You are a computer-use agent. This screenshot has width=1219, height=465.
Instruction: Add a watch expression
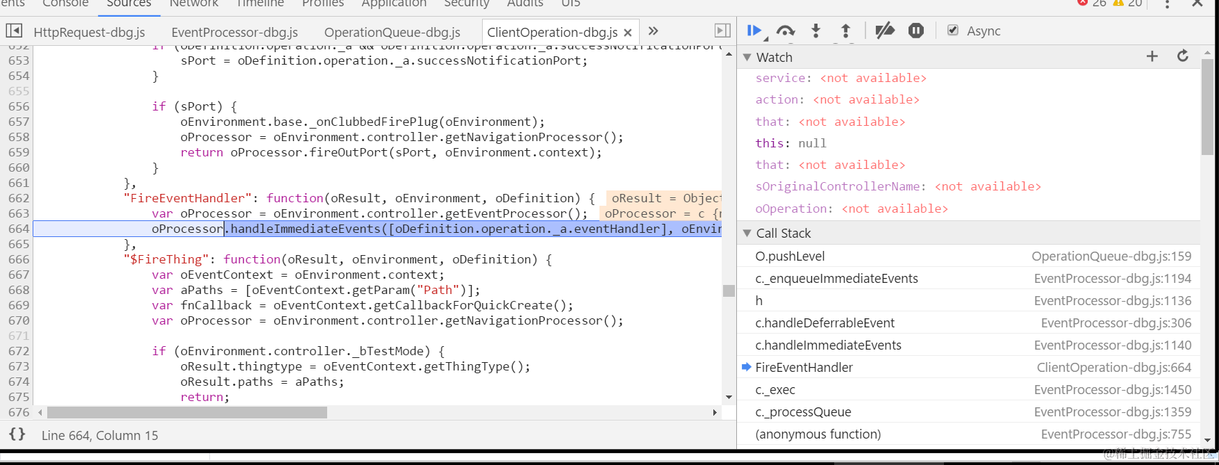point(1152,56)
